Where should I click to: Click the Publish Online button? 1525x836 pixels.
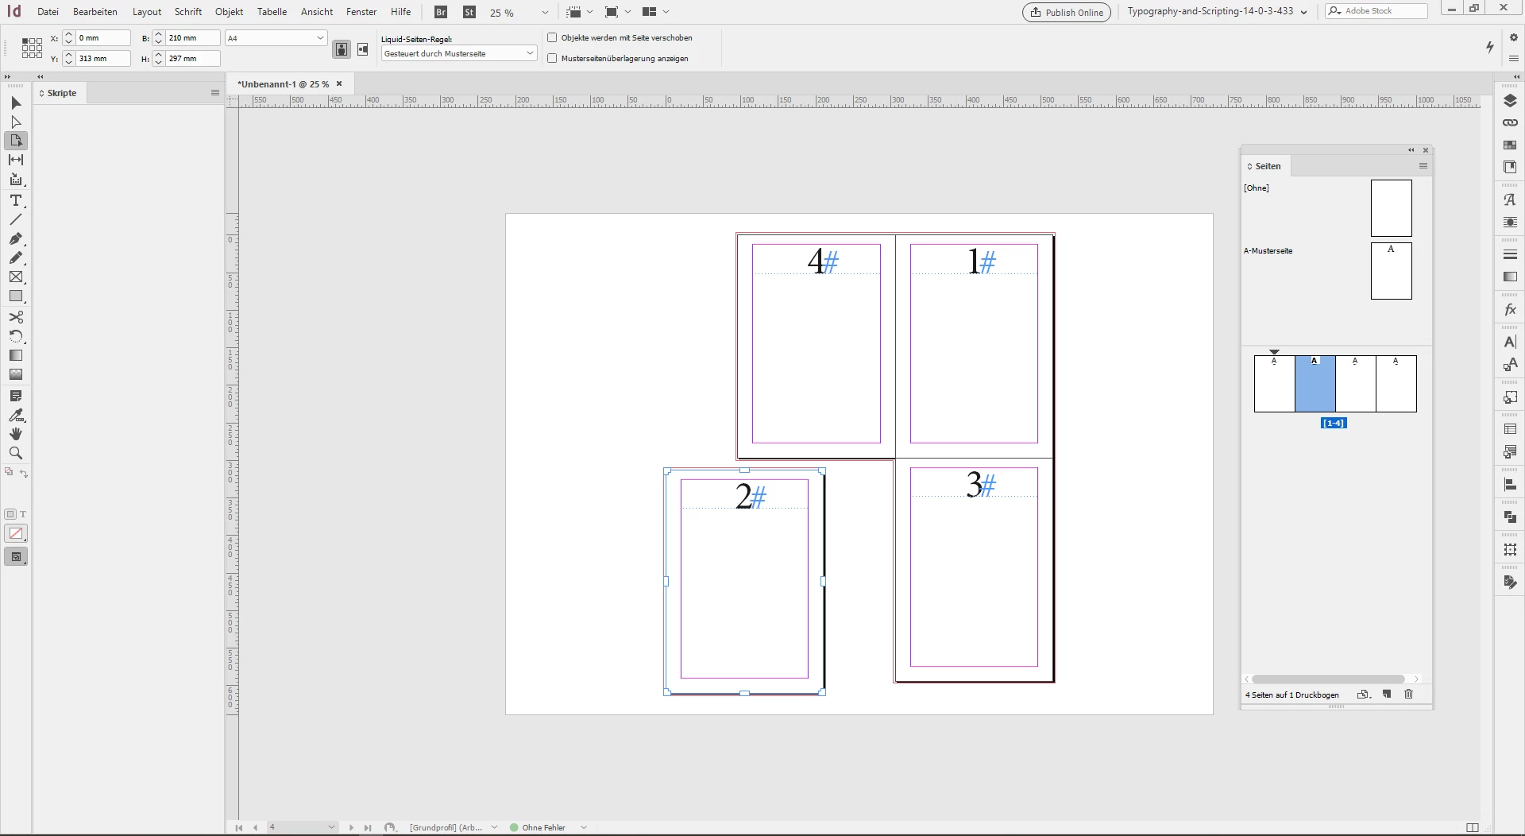[x=1067, y=12]
